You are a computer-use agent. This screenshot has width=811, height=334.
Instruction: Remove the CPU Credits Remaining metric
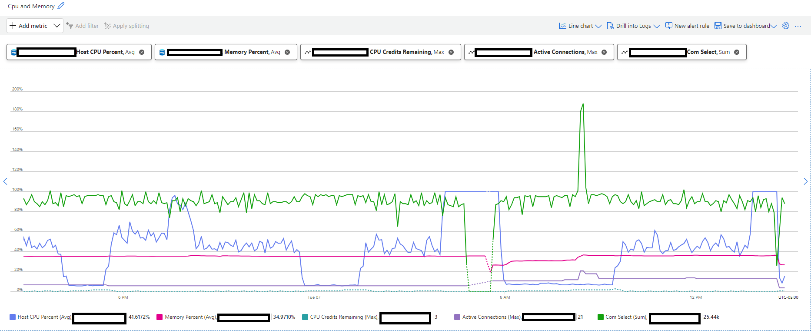[451, 52]
